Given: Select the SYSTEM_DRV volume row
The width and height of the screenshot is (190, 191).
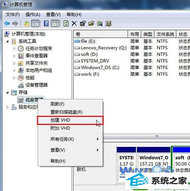Looking at the screenshot, I should coord(132,61).
